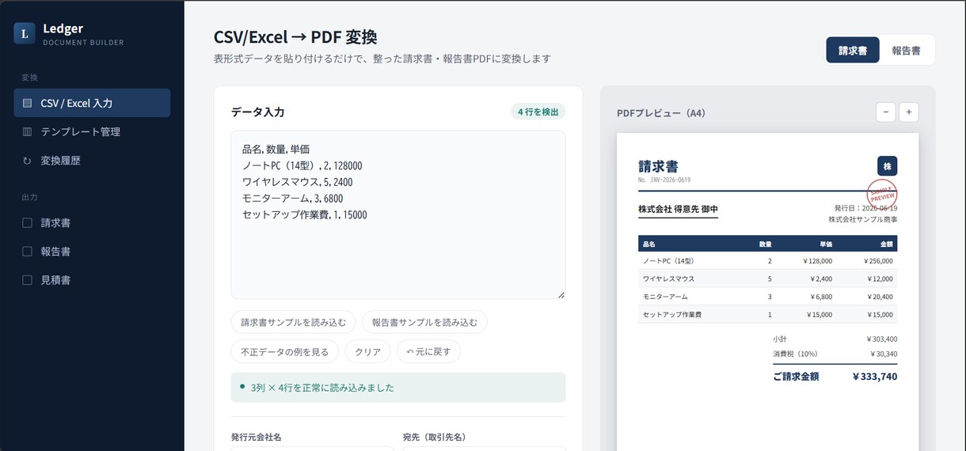Screen dimensions: 966x451
Task: Click the ワイヤレスマウス row in preview table
Action: (x=767, y=279)
